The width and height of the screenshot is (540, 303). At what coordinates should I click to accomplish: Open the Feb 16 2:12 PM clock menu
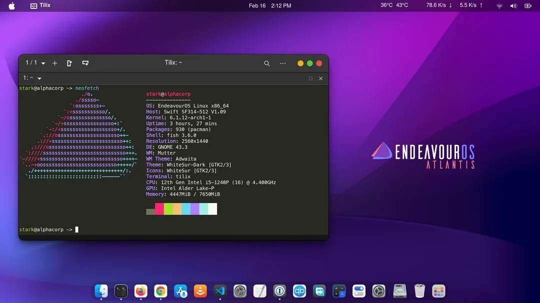click(270, 5)
